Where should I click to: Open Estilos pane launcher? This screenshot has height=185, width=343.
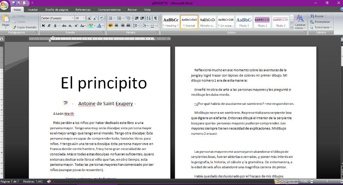tap(305, 32)
